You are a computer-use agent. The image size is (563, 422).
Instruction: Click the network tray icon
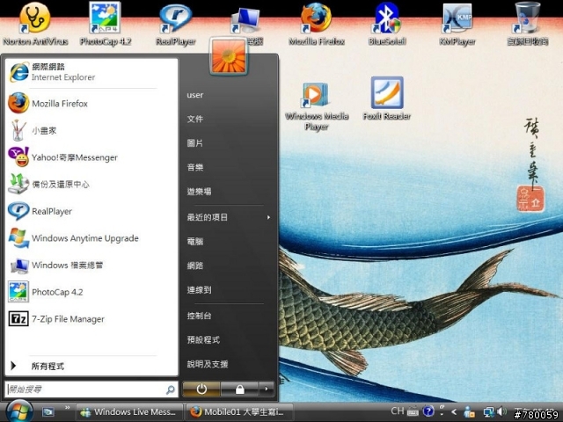(488, 412)
